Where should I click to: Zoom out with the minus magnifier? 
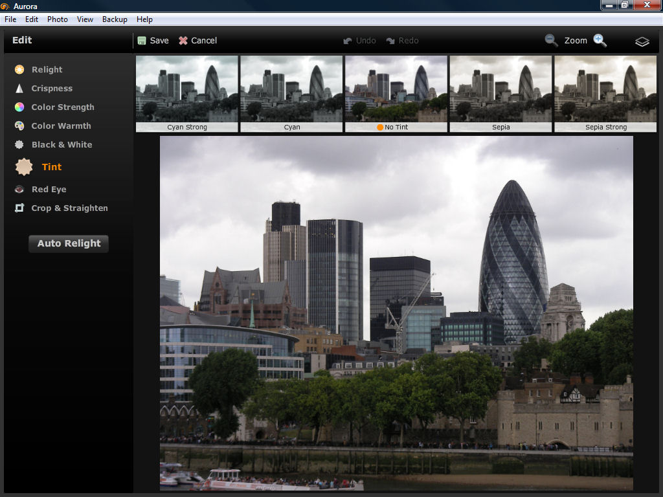[x=551, y=40]
